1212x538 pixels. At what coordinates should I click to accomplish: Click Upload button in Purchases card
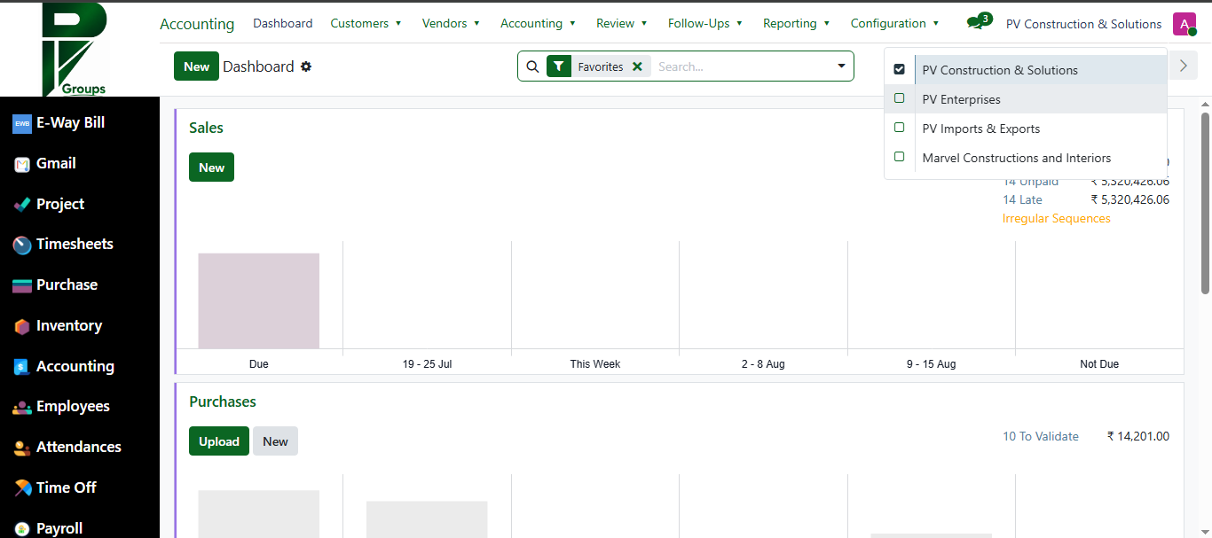click(x=218, y=441)
